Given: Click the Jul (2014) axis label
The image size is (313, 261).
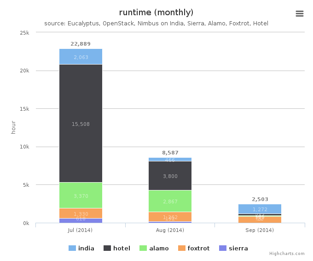Looking at the screenshot, I should (80, 230).
